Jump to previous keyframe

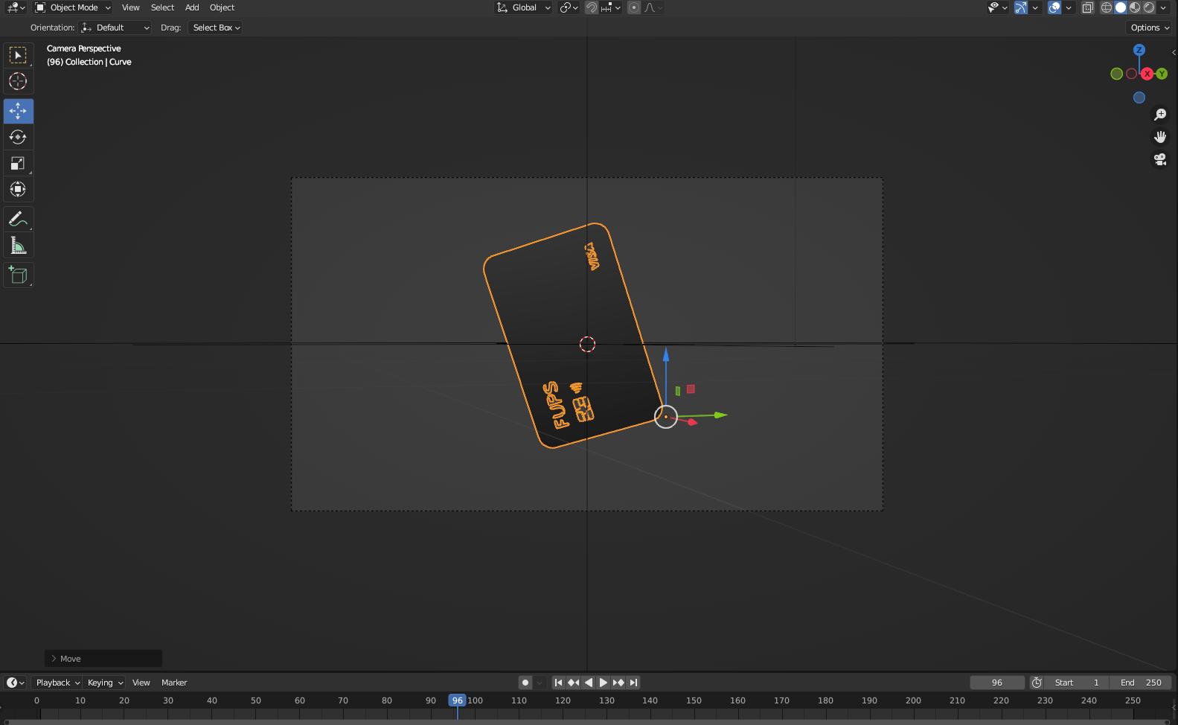(573, 683)
